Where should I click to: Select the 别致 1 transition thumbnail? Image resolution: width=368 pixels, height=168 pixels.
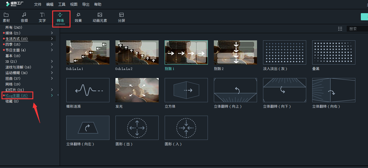(x=186, y=52)
